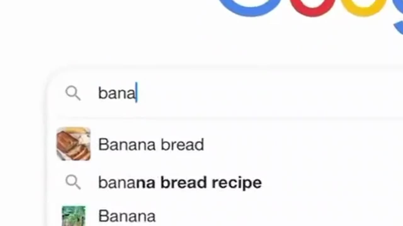This screenshot has width=403, height=226.
Task: Click the magnifier icon beside banana bread recipe
Action: [x=73, y=182]
